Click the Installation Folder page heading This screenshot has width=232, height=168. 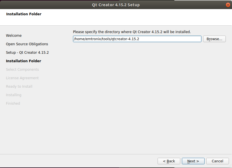coord(24,14)
